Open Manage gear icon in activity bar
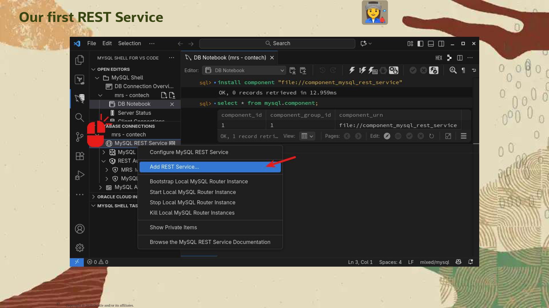Image resolution: width=549 pixels, height=308 pixels. tap(79, 248)
